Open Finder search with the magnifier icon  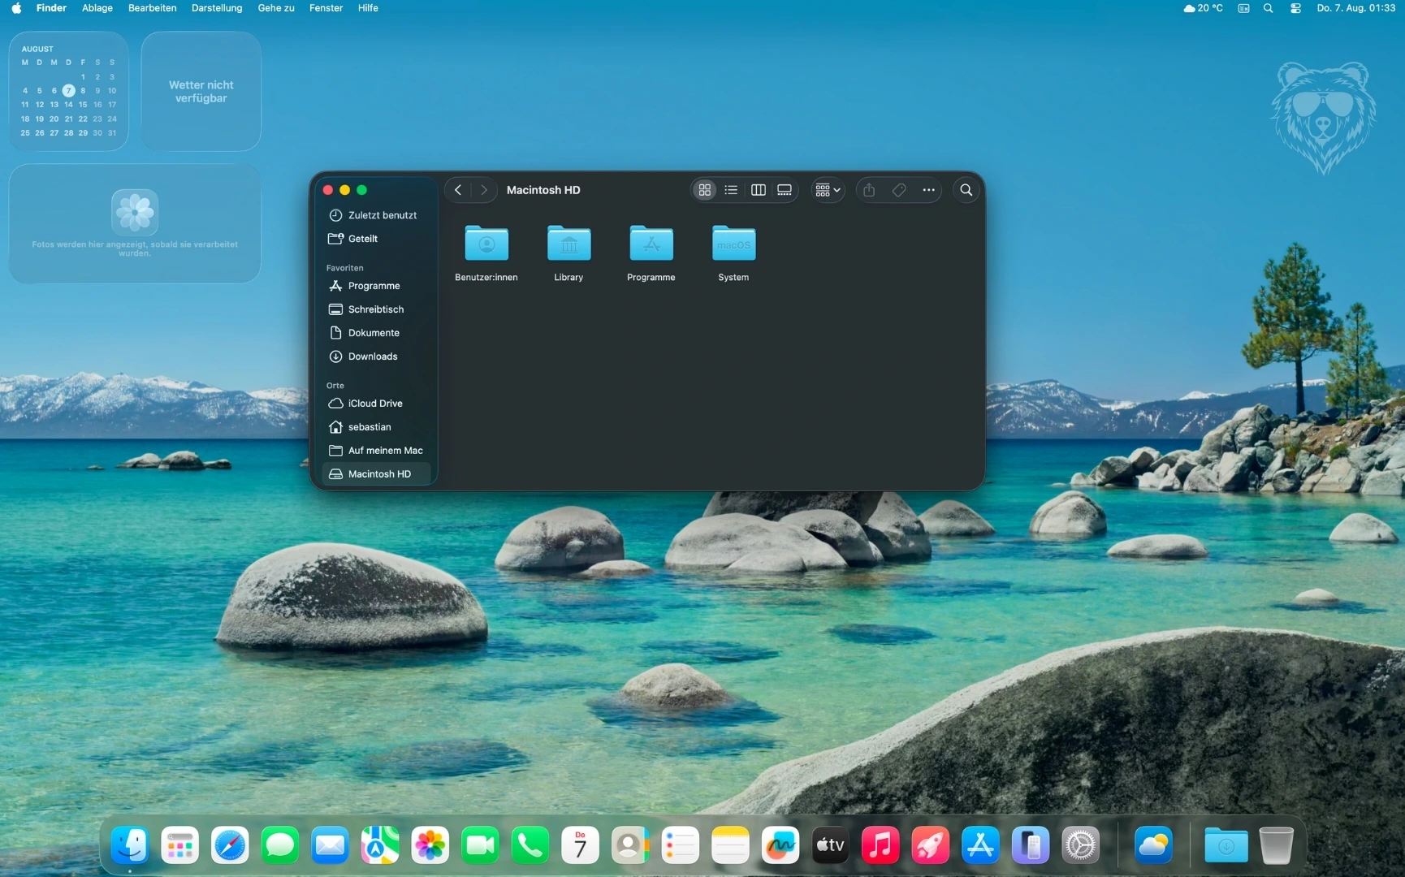(x=966, y=189)
